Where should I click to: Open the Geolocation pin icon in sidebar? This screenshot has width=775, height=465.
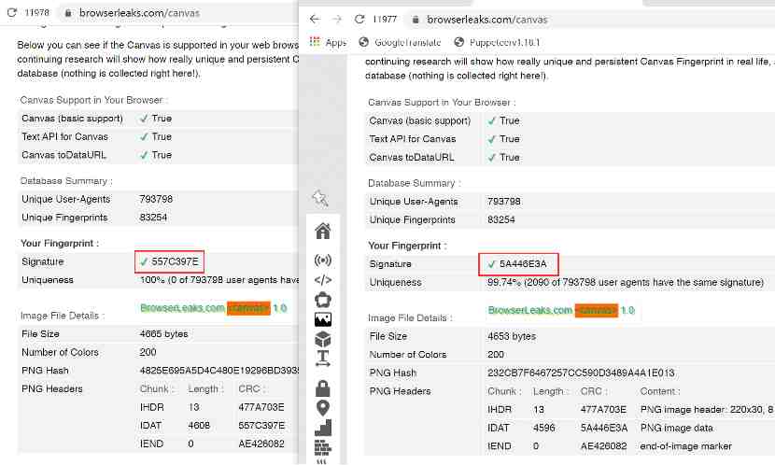pyautogui.click(x=323, y=408)
